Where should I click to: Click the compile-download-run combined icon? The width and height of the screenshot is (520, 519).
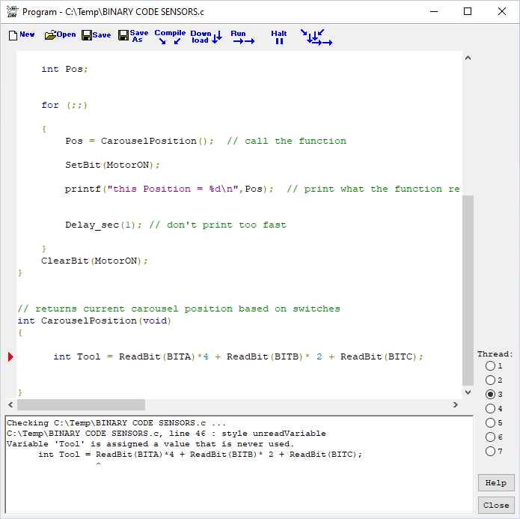coord(316,37)
